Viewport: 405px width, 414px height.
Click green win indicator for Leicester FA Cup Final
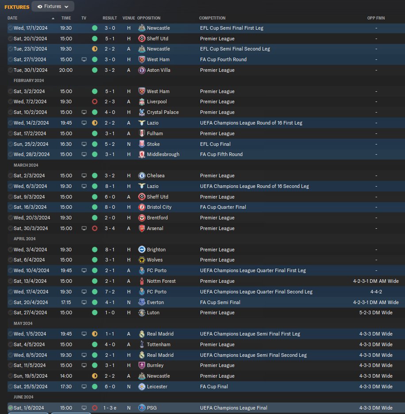[x=95, y=387]
